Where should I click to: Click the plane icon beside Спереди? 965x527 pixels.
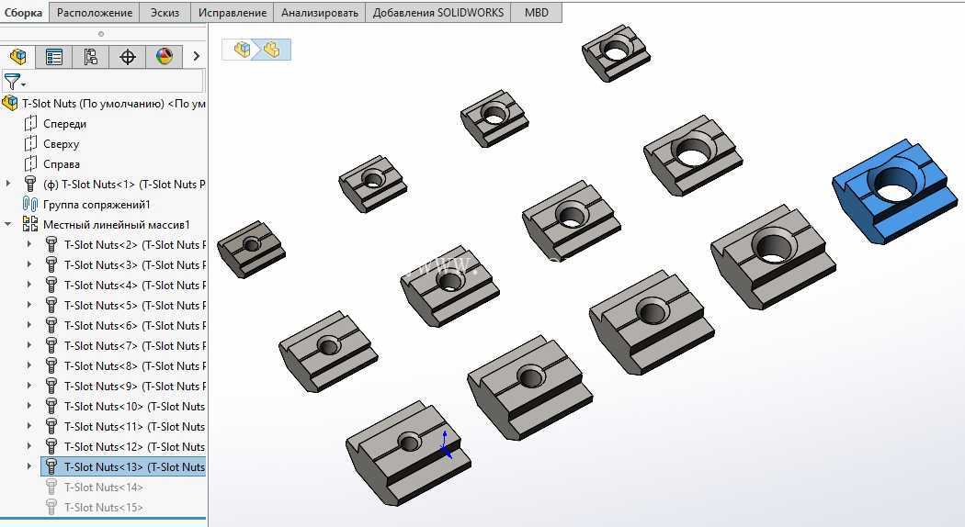pos(30,124)
